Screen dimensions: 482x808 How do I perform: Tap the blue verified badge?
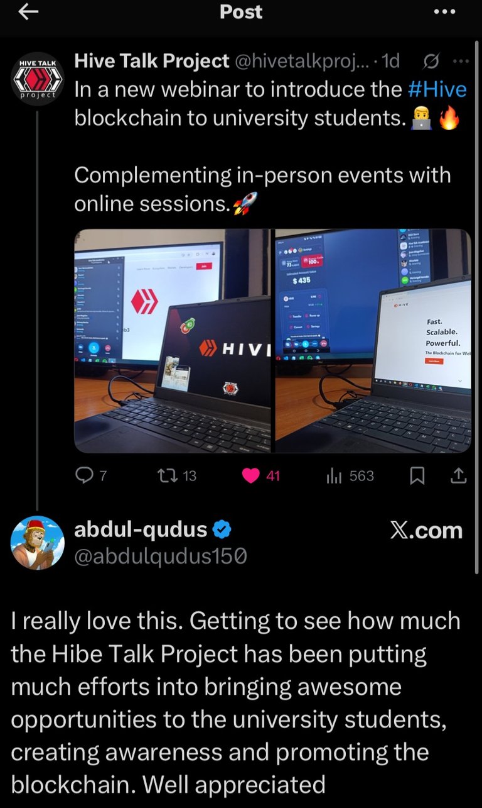click(x=222, y=531)
